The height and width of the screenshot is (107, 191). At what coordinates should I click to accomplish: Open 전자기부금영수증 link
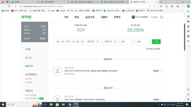32,98
